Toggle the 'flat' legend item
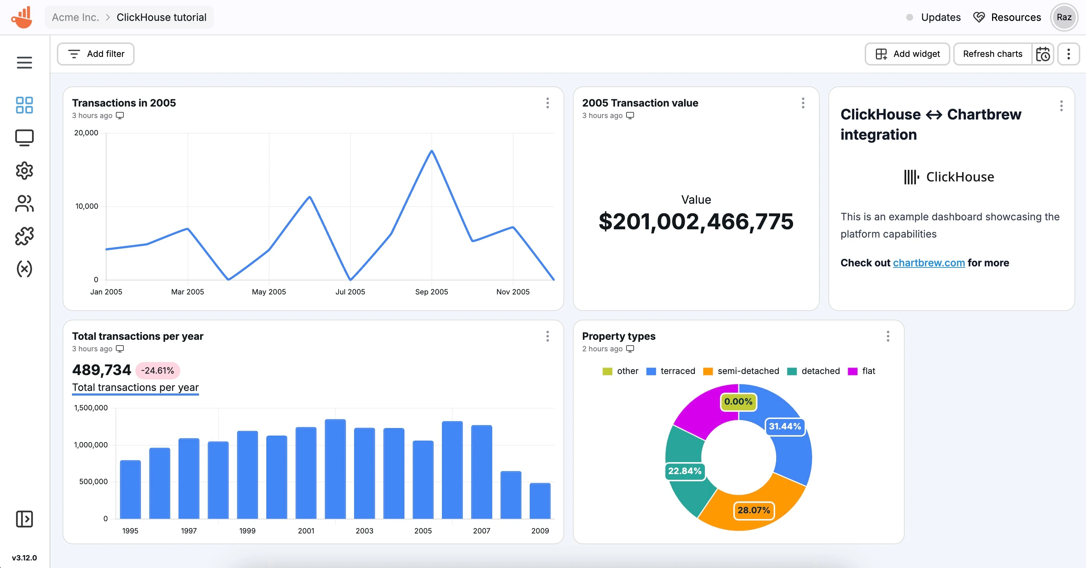Viewport: 1086px width, 568px height. (x=862, y=371)
